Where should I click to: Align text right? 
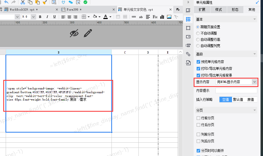point(75,17)
